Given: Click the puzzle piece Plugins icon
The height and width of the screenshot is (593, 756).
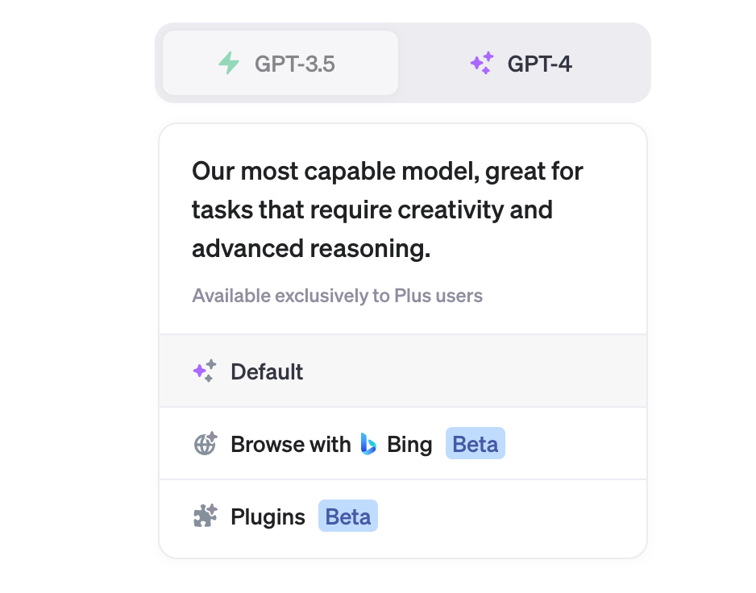Looking at the screenshot, I should point(206,516).
